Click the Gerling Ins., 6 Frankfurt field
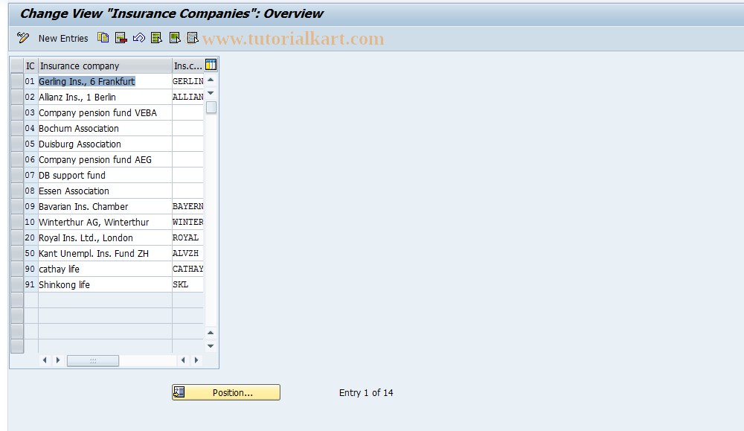The width and height of the screenshot is (744, 431). pos(105,81)
